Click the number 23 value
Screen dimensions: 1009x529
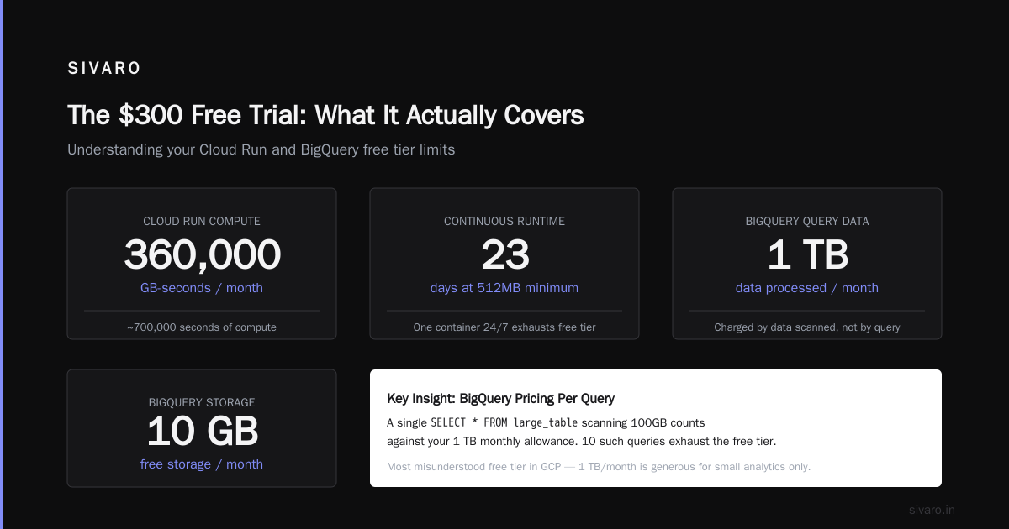[x=504, y=254]
